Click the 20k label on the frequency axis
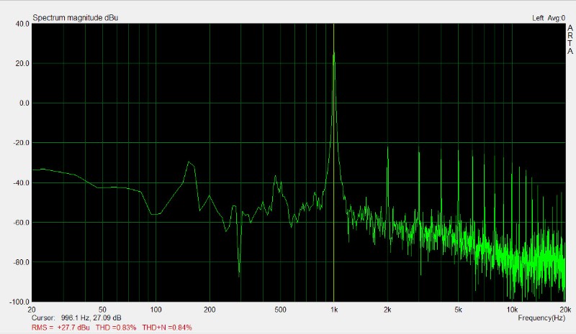This screenshot has height=334, width=576. [566, 310]
